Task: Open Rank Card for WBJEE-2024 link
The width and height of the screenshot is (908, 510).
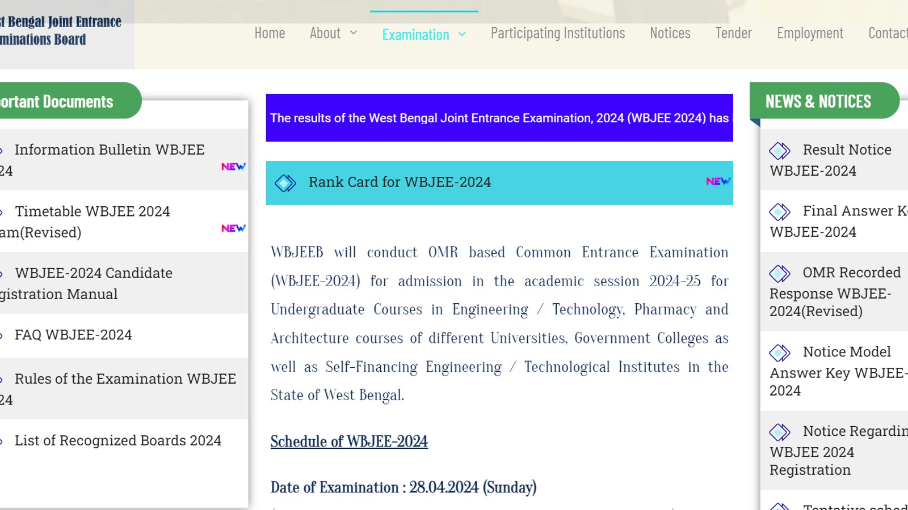Action: 400,182
